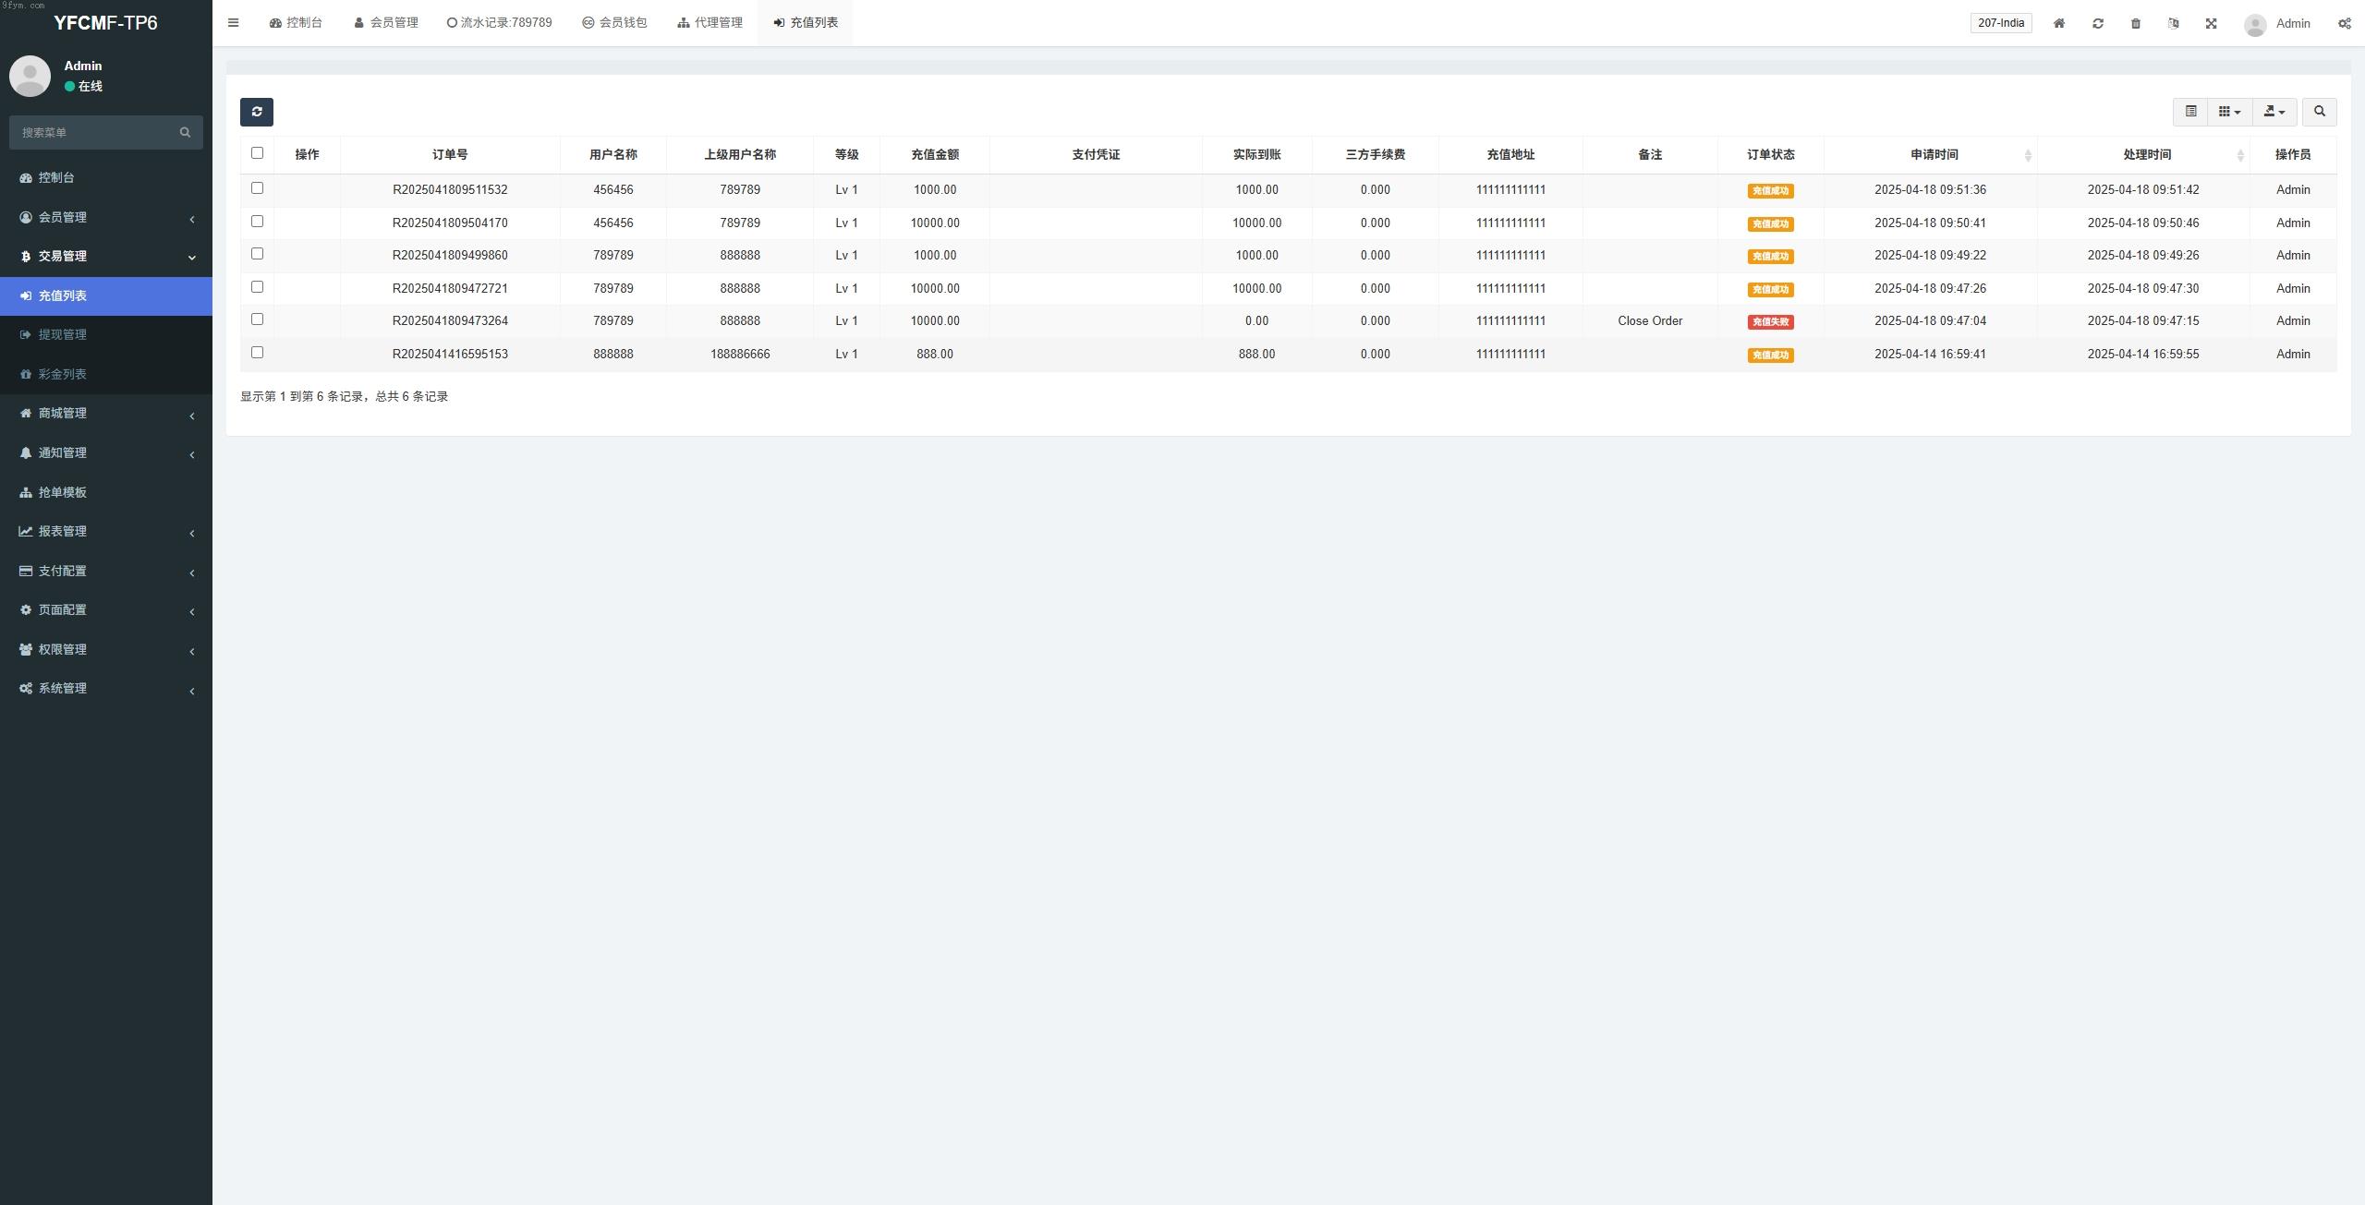Toggle sidebar with hamburger menu icon
The image size is (2365, 1205).
pyautogui.click(x=234, y=23)
